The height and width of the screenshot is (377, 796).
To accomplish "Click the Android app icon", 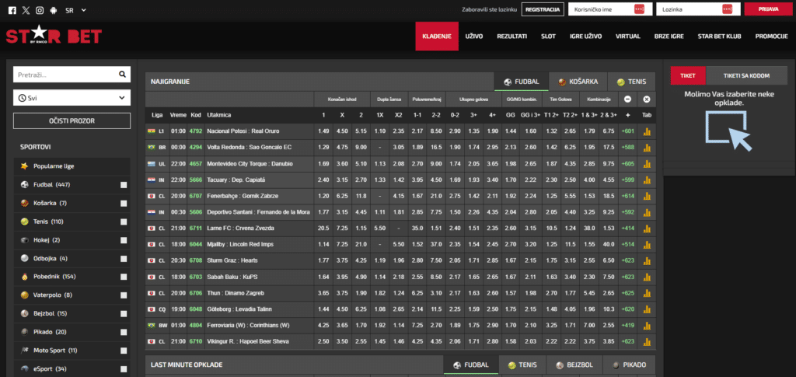I will point(54,9).
